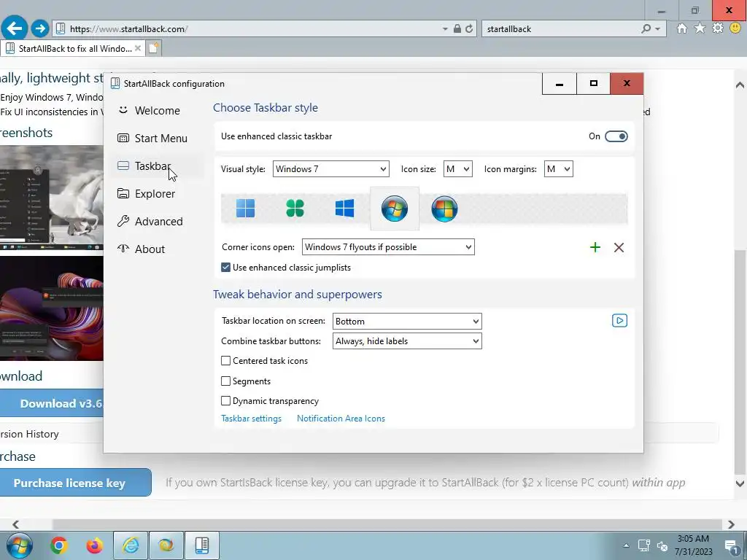
Task: Open browser Favorites star icon
Action: point(700,28)
